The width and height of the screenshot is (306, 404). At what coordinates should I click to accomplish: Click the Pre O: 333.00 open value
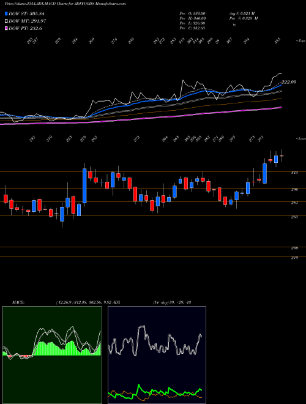pos(192,13)
